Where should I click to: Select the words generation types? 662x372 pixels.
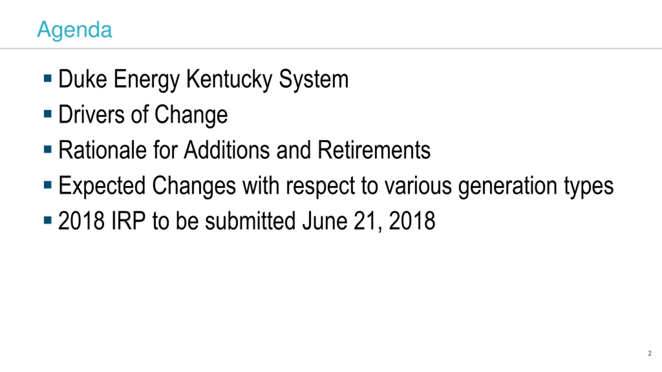[x=536, y=187]
